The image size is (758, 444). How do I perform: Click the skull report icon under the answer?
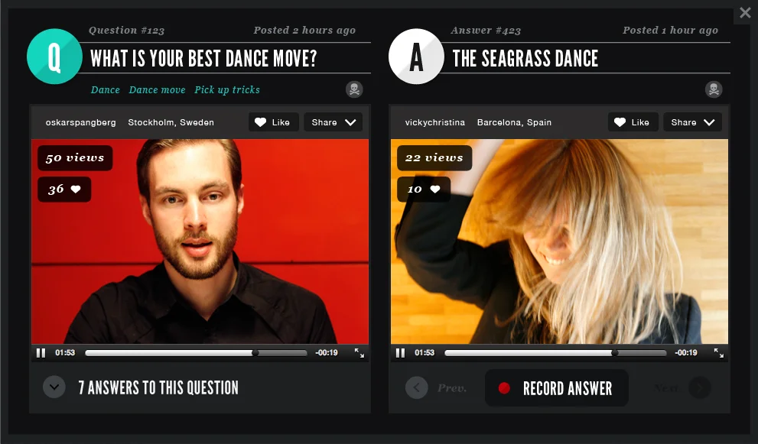[x=714, y=89]
